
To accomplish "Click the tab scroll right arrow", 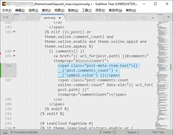I will tap(8, 17).
